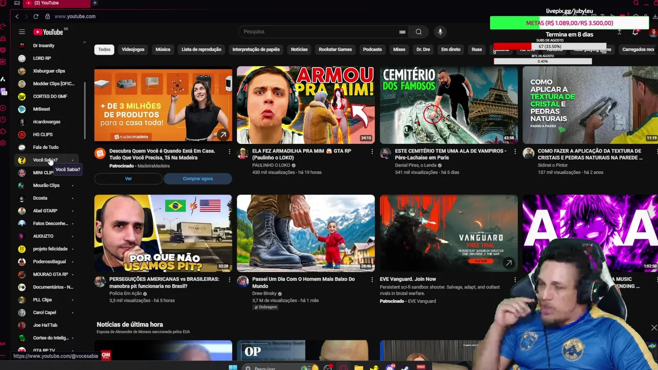This screenshot has height=370, width=658.
Task: Open Windows Start menu
Action: pos(233,367)
